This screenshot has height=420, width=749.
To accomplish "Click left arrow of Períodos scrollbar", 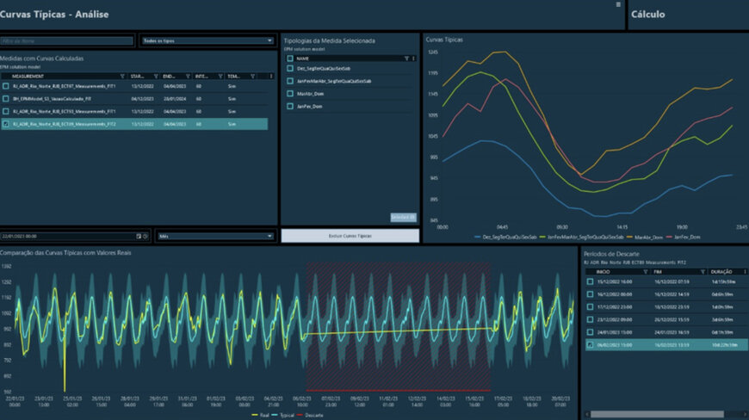I will pyautogui.click(x=587, y=414).
